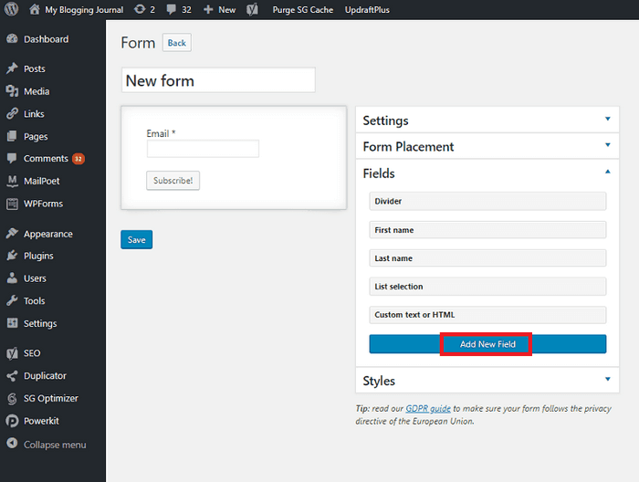Expand the Form Placement panel arrow
The image size is (639, 482).
(x=608, y=145)
